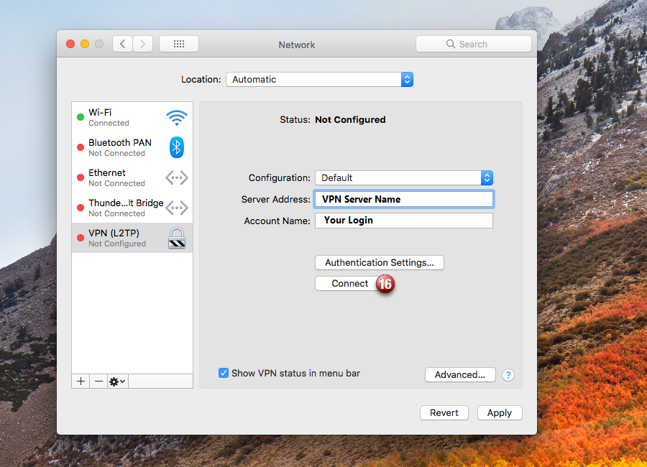
Task: Click the Bluetooth PAN icon
Action: pyautogui.click(x=177, y=147)
